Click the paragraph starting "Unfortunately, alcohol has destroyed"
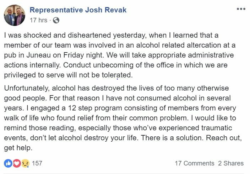Screen dimensions: 250x174 [x=123, y=118]
